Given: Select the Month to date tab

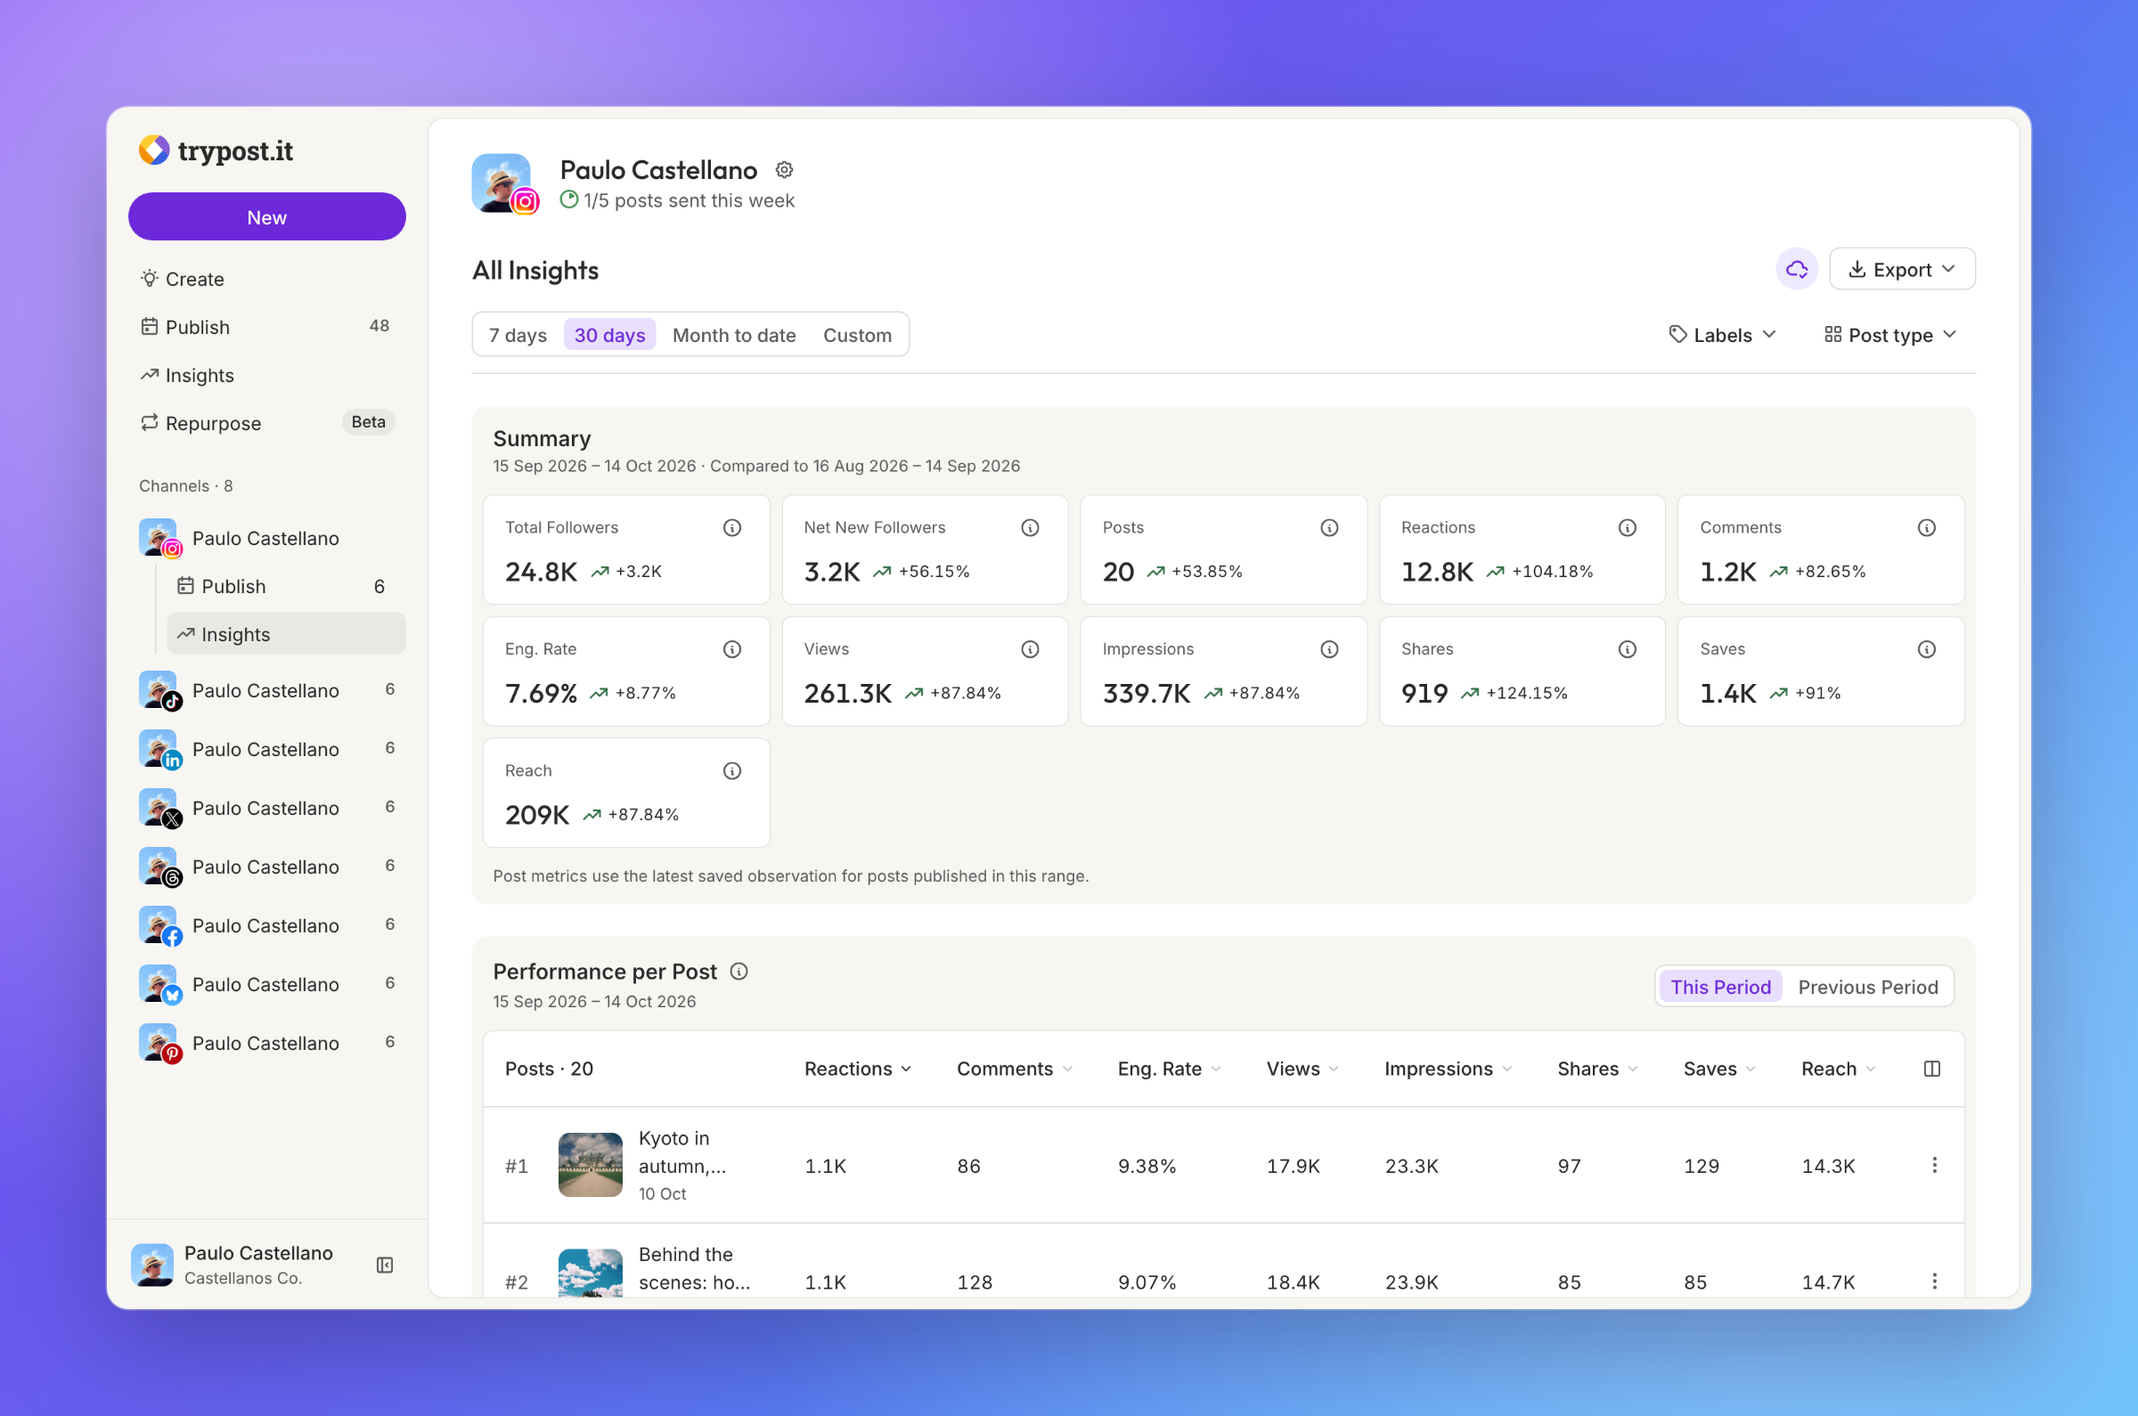Looking at the screenshot, I should [x=734, y=335].
